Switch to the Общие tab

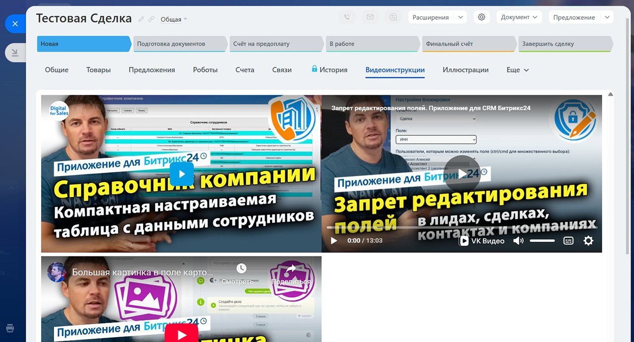click(56, 70)
